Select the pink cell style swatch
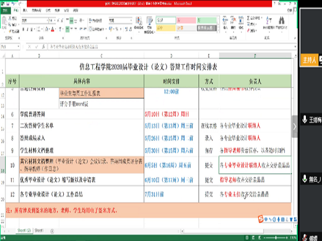322x241 pixels. 187,21
